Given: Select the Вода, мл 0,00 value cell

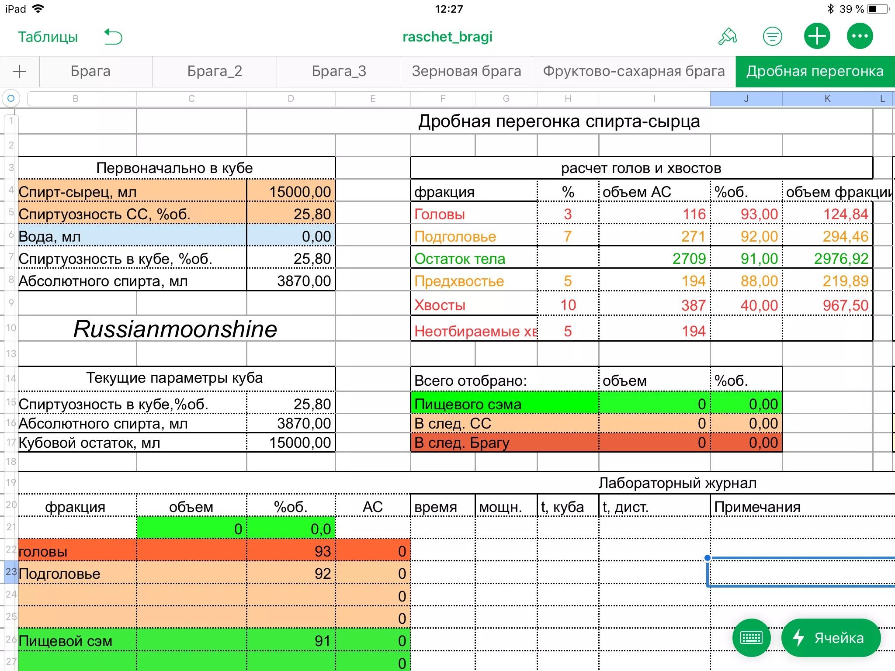Looking at the screenshot, I should 291,236.
